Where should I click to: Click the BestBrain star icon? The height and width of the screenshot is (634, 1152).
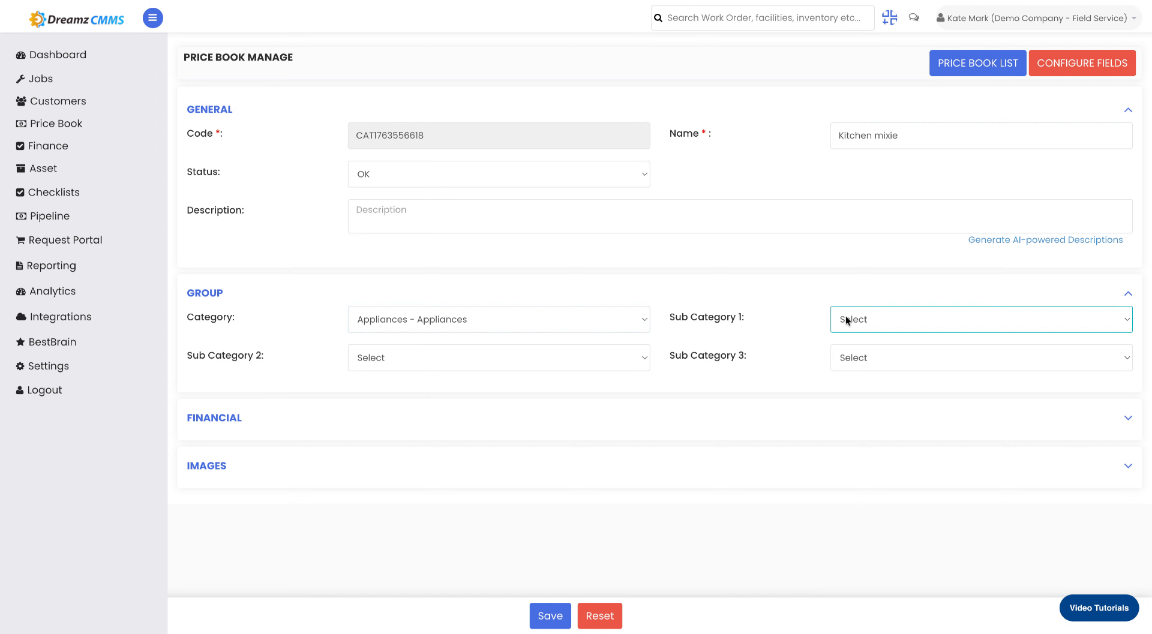20,342
